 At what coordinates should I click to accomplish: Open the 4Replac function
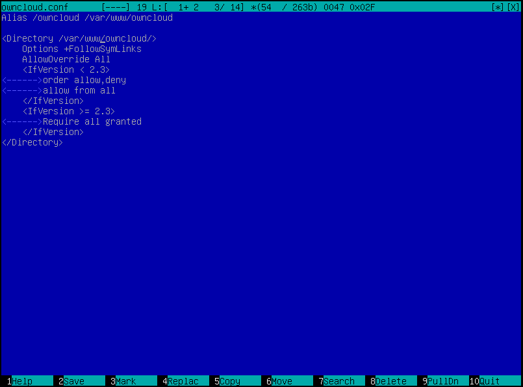pyautogui.click(x=183, y=381)
